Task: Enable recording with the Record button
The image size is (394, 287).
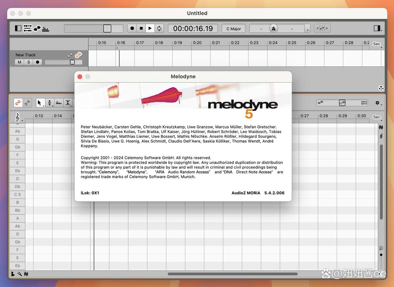Action: tap(131, 28)
